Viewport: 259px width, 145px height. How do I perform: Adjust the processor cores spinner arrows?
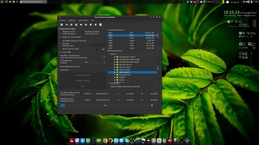click(x=104, y=57)
